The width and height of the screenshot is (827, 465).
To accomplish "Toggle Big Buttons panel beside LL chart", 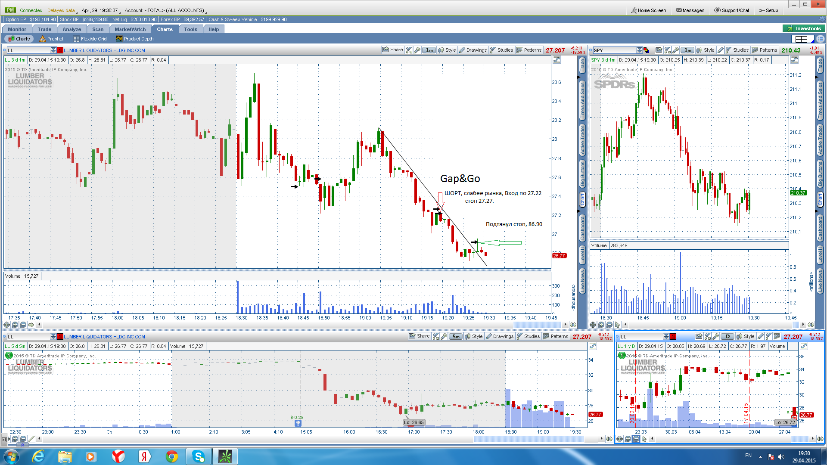I will 582,174.
